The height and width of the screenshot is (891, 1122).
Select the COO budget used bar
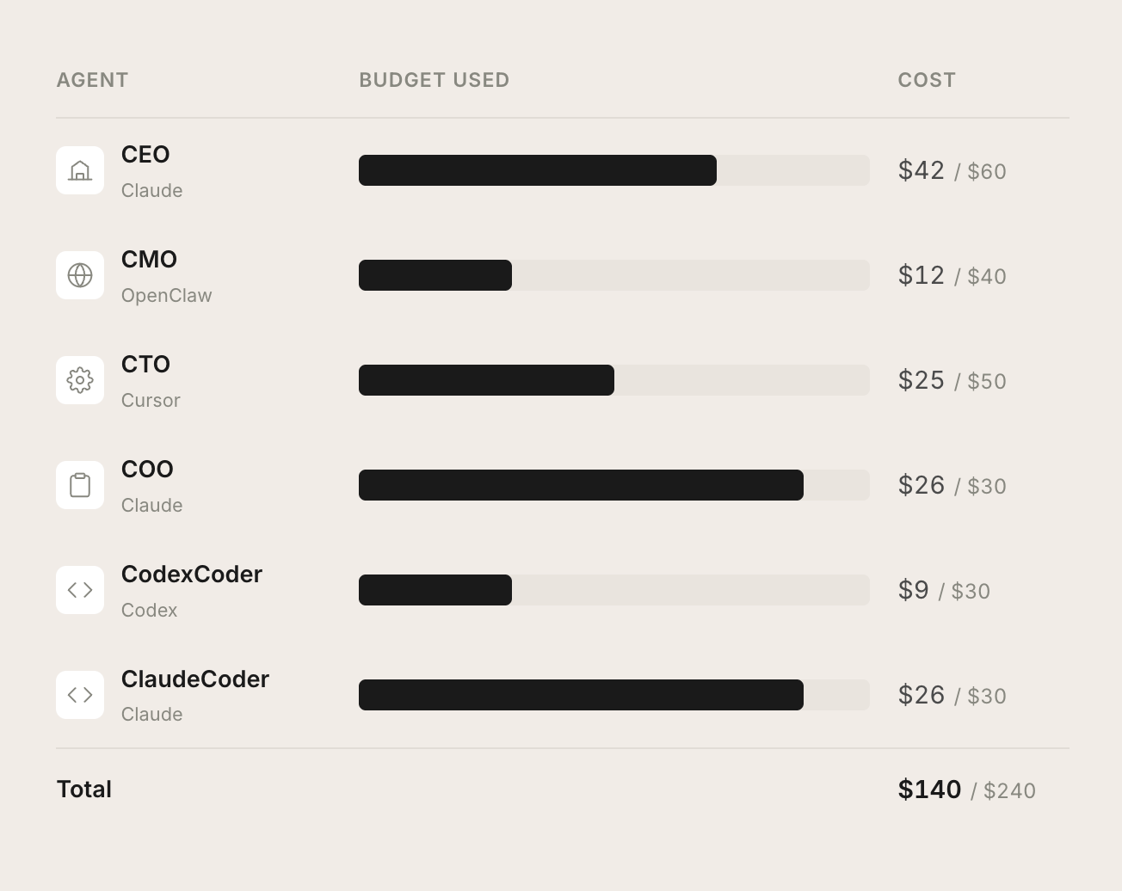(613, 485)
